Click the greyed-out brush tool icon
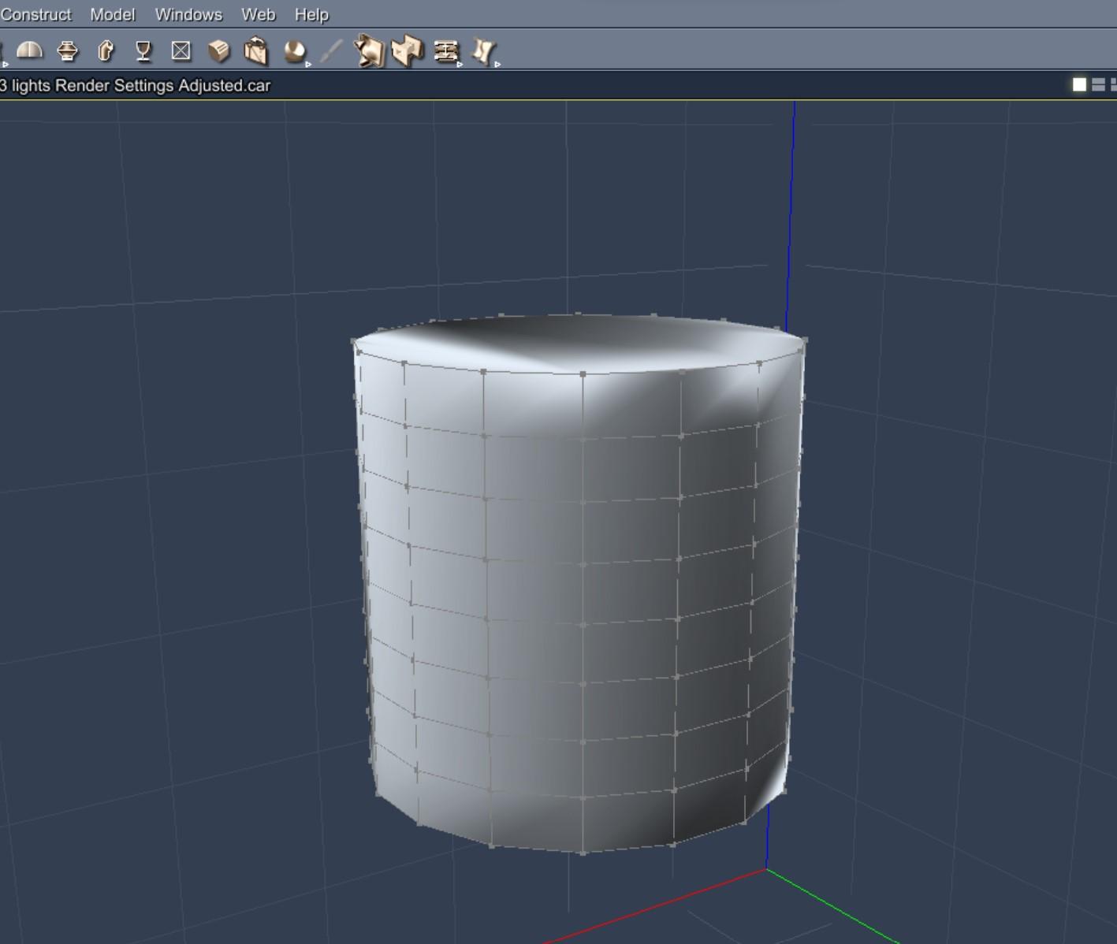 (332, 51)
